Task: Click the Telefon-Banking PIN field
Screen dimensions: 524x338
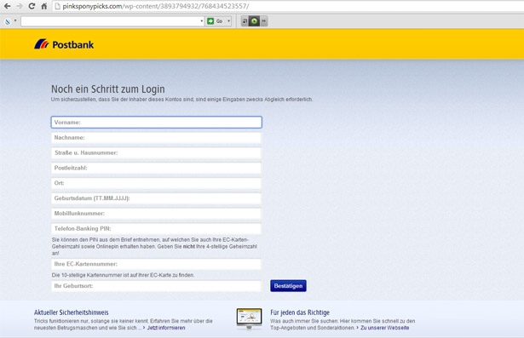Action: (157, 229)
